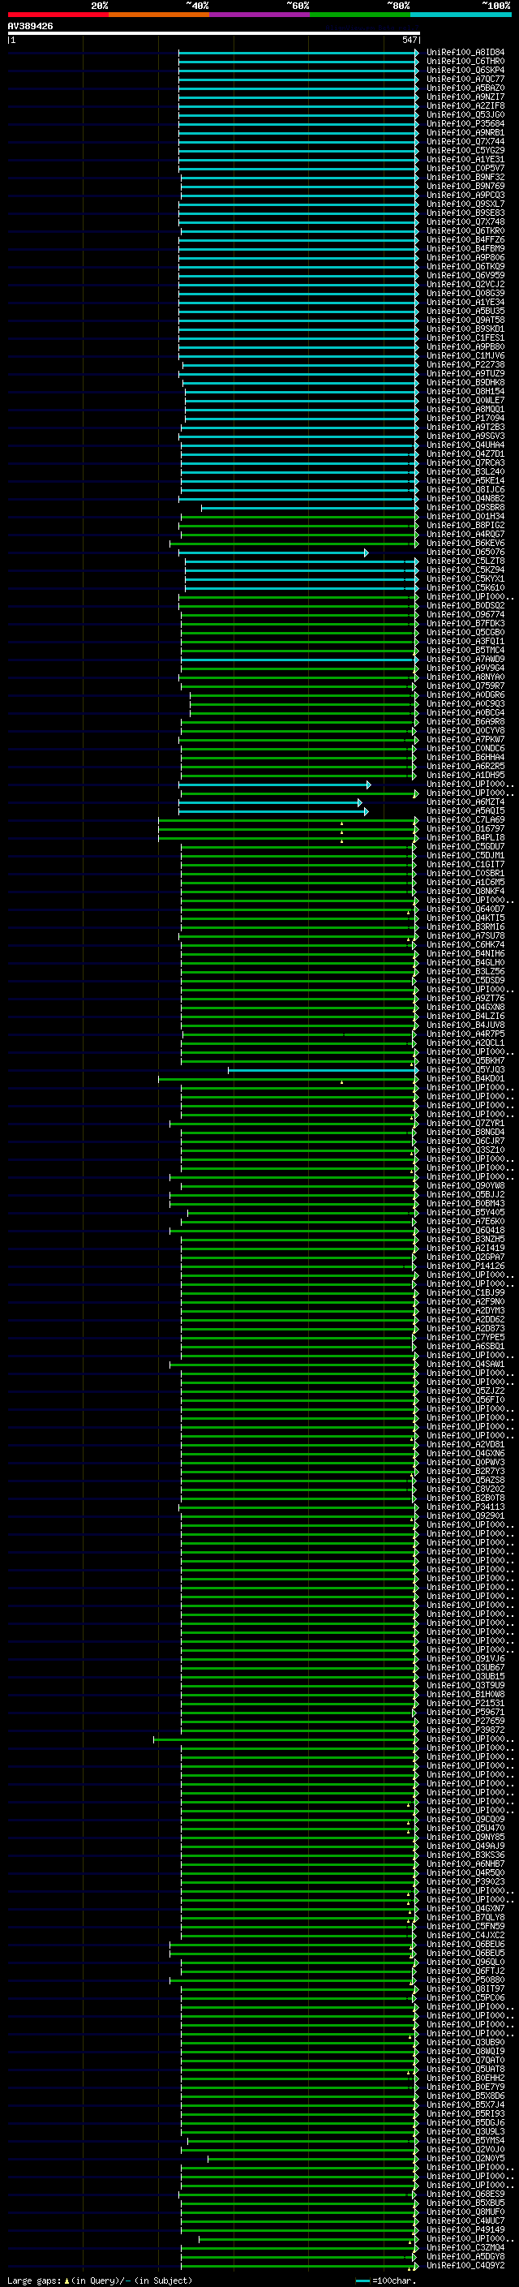The image size is (519, 2287).
Task: Select hit label UniRef100_P39023
Action: point(465,1882)
